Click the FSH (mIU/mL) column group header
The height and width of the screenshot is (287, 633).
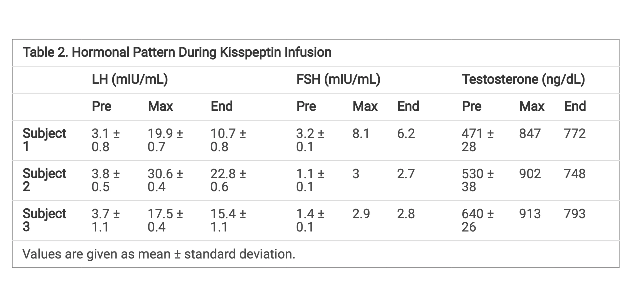338,79
